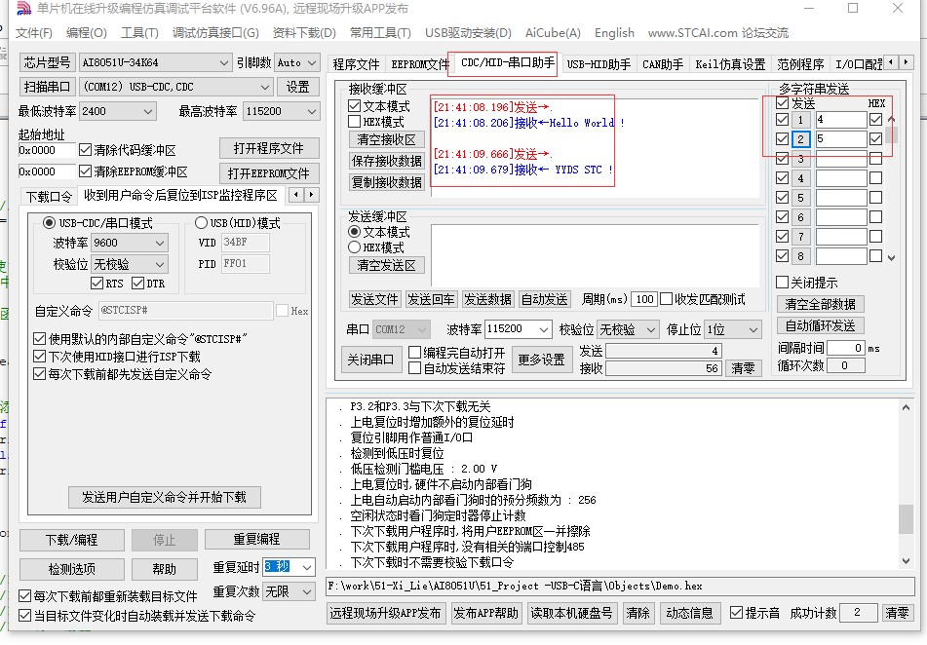
Task: Click right tab-scroll arrow of top tab strip
Action: tap(906, 61)
